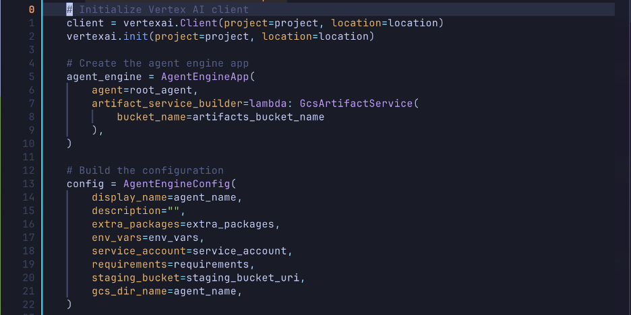Image resolution: width=631 pixels, height=315 pixels.
Task: Place cursor on env_vars keyword argument
Action: click(x=117, y=238)
